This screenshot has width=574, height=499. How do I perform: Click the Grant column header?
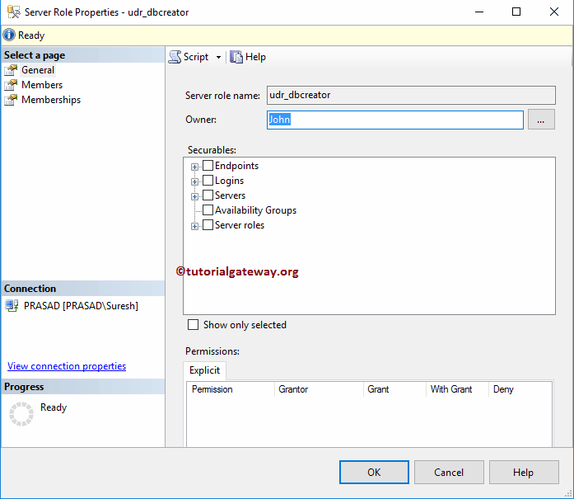pos(394,389)
